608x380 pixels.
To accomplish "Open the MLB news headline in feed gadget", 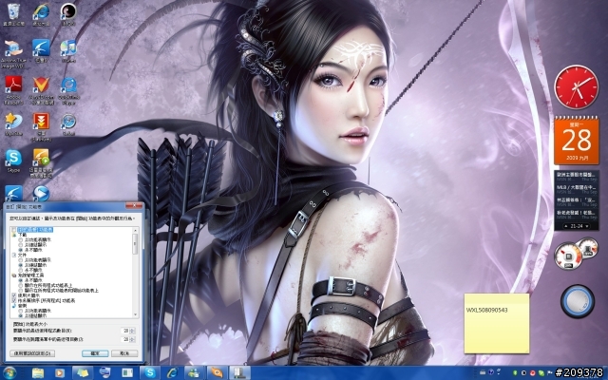I will click(x=577, y=187).
